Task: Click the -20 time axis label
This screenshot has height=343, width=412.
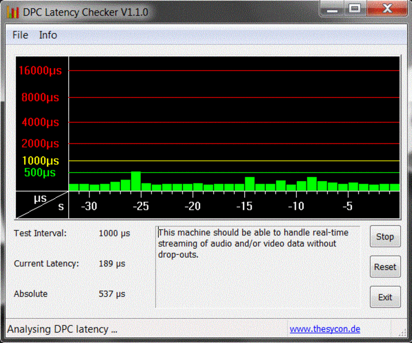Action: [193, 206]
